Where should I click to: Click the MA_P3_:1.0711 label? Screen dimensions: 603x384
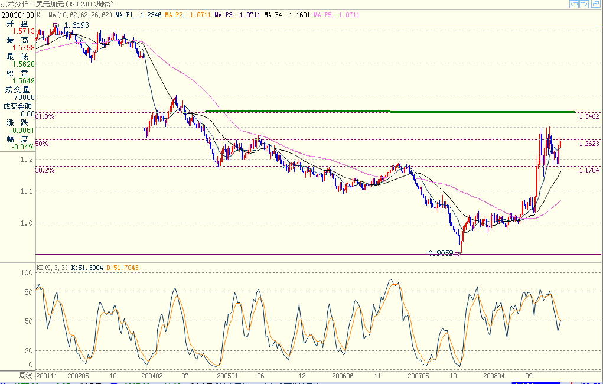click(x=237, y=15)
